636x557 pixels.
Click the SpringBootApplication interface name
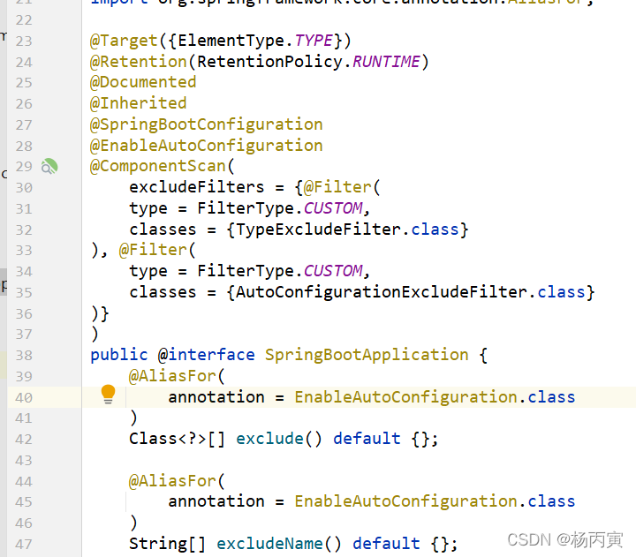[x=367, y=355]
